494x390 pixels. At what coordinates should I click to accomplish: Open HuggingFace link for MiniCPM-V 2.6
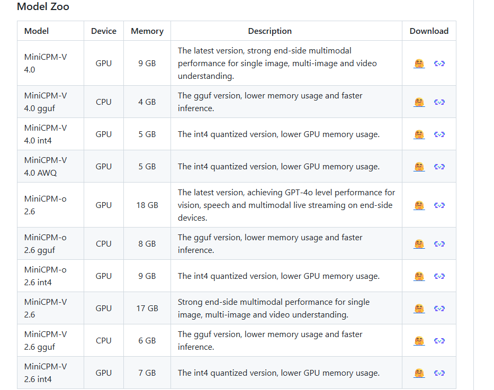(419, 309)
